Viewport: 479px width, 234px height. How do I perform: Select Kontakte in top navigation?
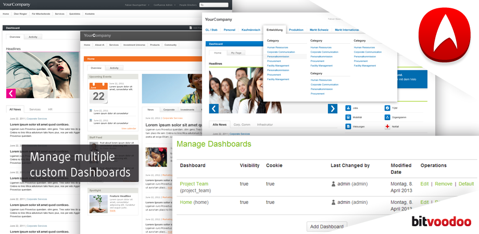[x=90, y=14]
